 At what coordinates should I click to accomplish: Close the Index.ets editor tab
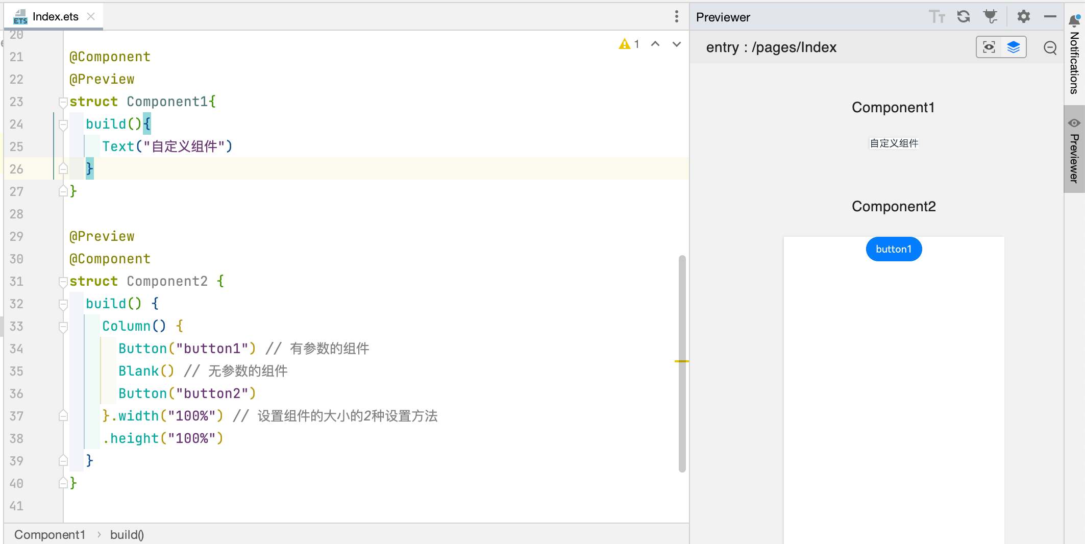click(x=91, y=16)
